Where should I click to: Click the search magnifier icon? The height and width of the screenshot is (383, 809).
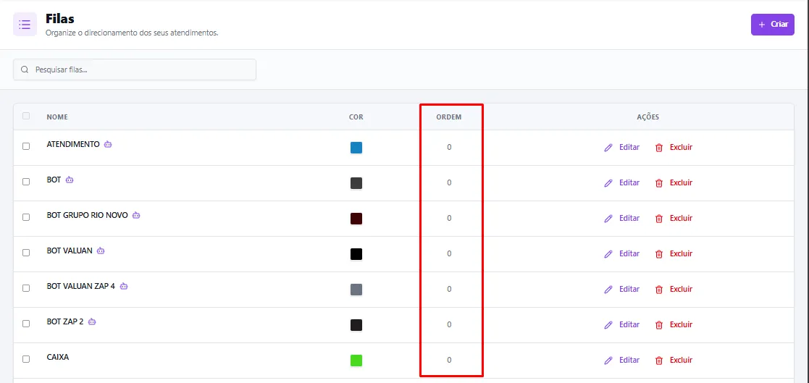point(24,70)
